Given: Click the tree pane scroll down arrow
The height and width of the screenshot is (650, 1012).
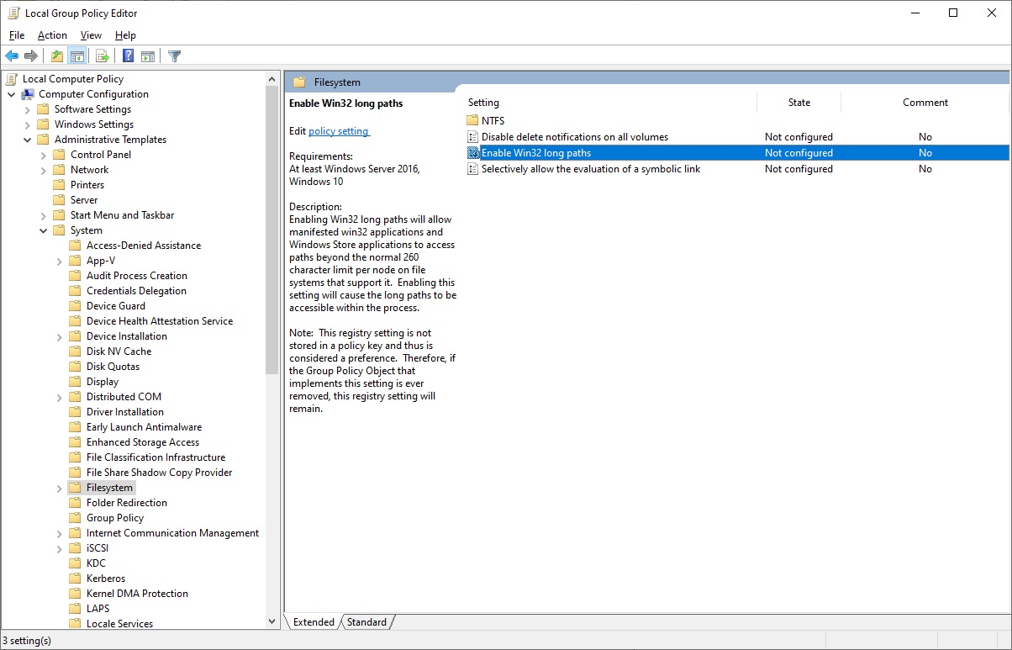Looking at the screenshot, I should coord(271,621).
